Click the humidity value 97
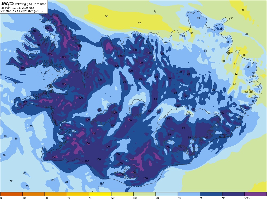 246,108
